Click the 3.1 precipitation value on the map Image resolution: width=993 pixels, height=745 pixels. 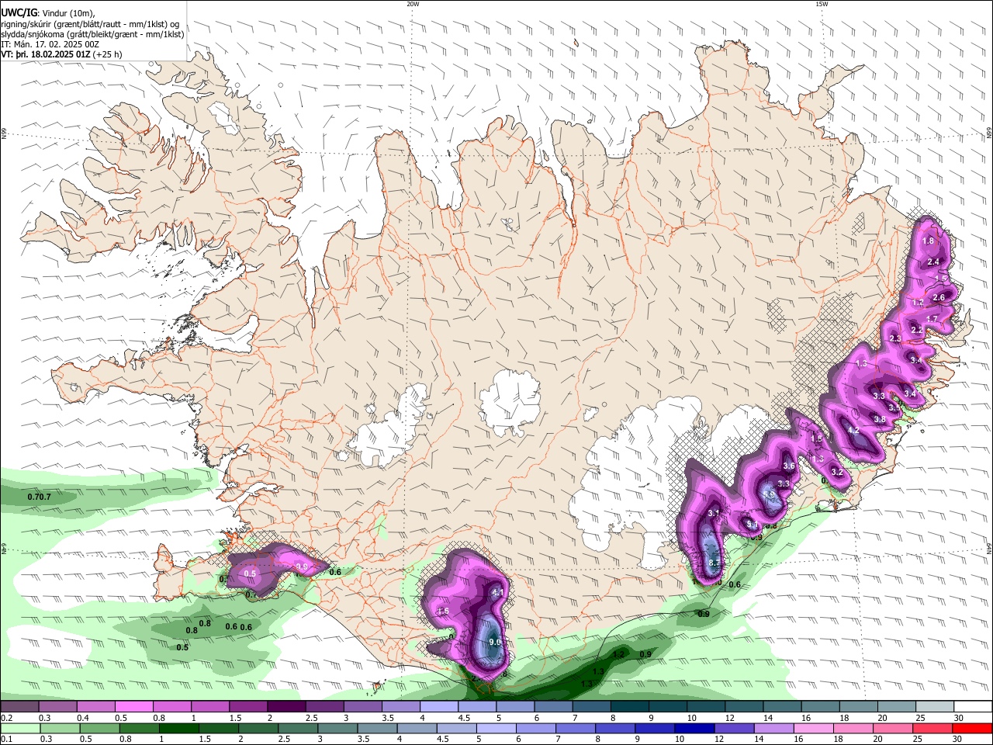(x=714, y=513)
